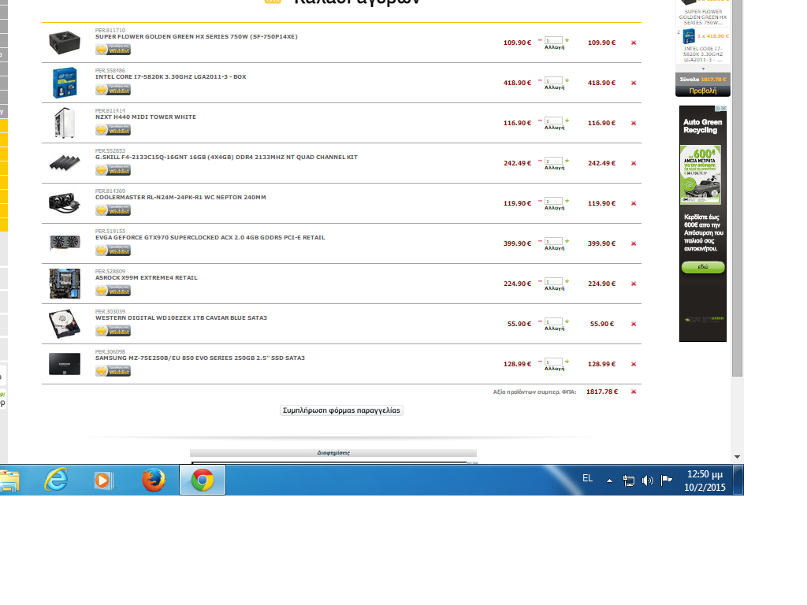Increase quantity of Coolermaster Nepton cooler
Screen dimensions: 807x605
click(x=567, y=201)
